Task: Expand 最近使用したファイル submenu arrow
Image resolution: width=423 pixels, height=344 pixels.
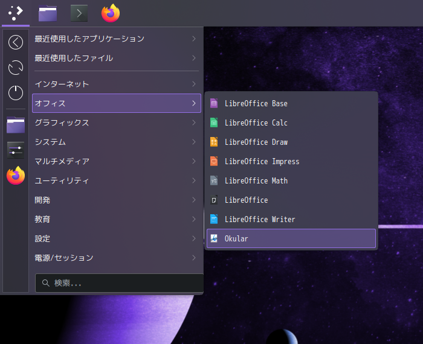Action: (x=194, y=58)
